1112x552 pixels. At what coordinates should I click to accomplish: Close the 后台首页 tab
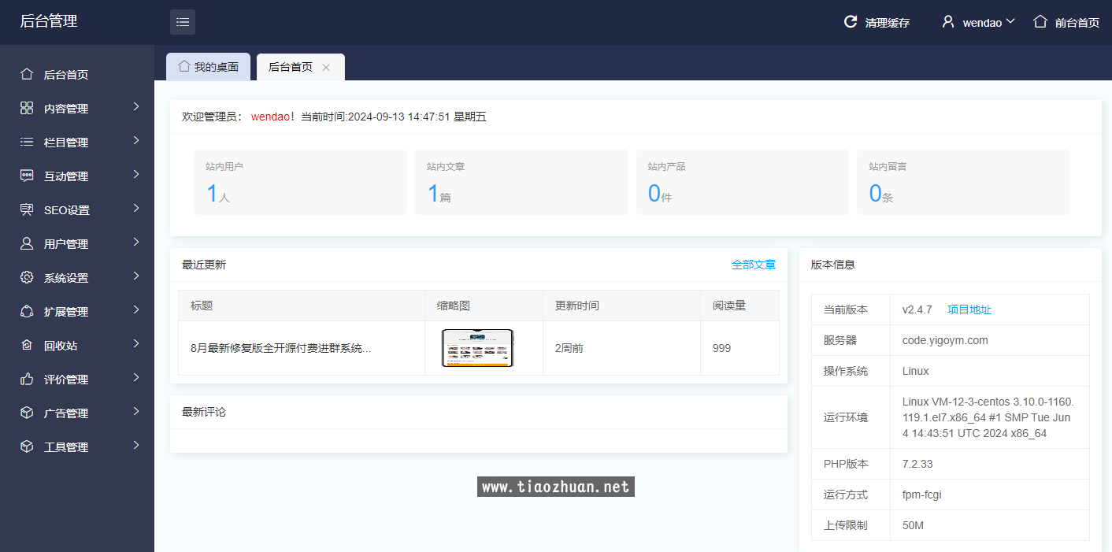point(326,68)
